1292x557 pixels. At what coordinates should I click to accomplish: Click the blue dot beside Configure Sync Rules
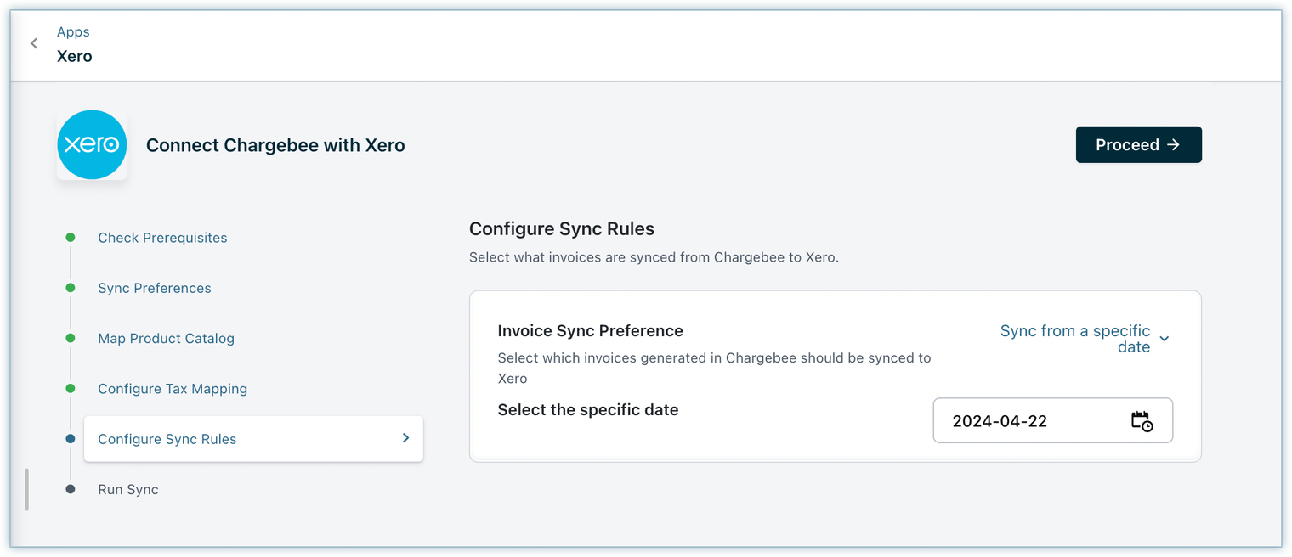coord(71,439)
